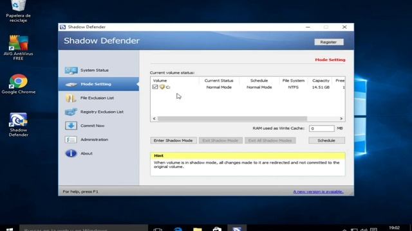Click the Commit Now arrow icon
Screen dimensions: 412x231
point(71,126)
